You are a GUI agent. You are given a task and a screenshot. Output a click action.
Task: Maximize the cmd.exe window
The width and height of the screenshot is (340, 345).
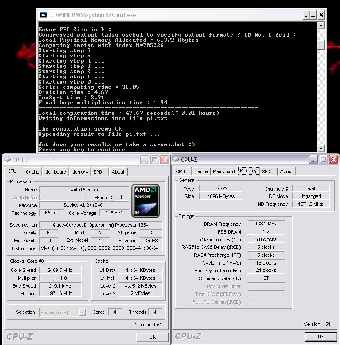pyautogui.click(x=313, y=15)
